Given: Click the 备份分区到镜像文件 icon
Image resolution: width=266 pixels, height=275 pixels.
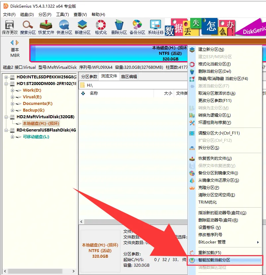Looking at the screenshot, I should 192,173.
